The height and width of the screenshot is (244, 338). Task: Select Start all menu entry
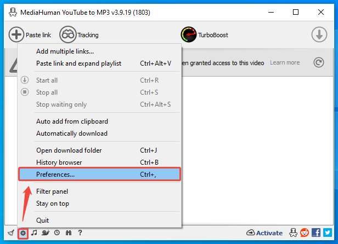[100, 80]
